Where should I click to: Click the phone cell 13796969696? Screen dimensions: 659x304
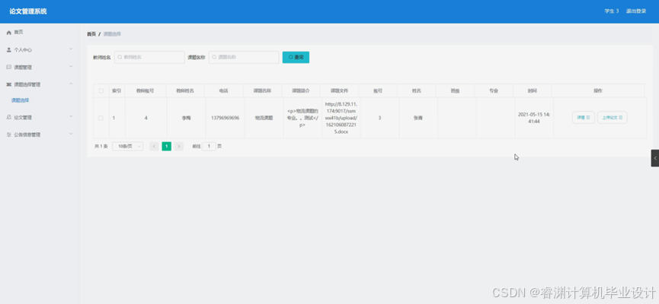226,119
